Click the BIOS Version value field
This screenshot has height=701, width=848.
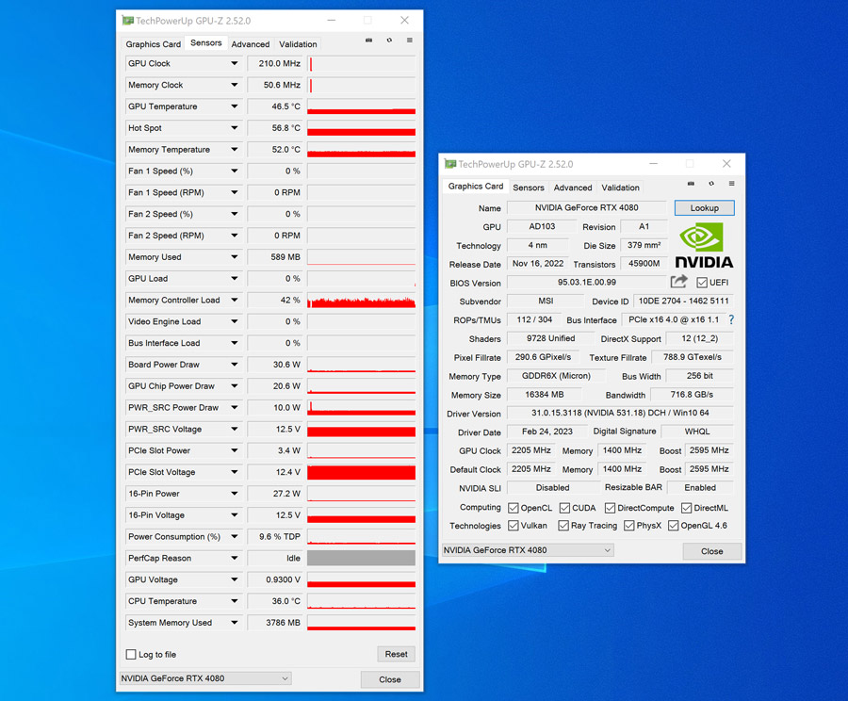(x=587, y=283)
